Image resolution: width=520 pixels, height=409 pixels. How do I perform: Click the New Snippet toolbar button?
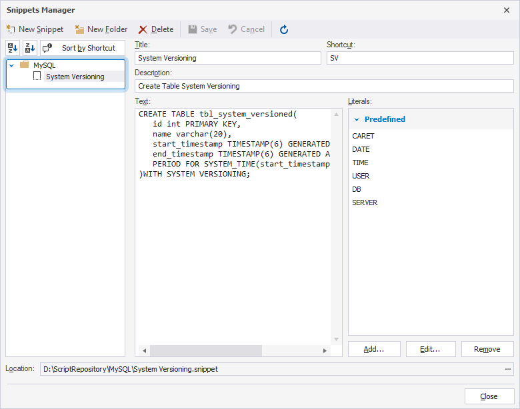[35, 29]
